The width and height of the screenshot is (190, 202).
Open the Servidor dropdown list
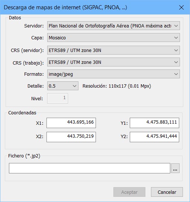pos(113,26)
